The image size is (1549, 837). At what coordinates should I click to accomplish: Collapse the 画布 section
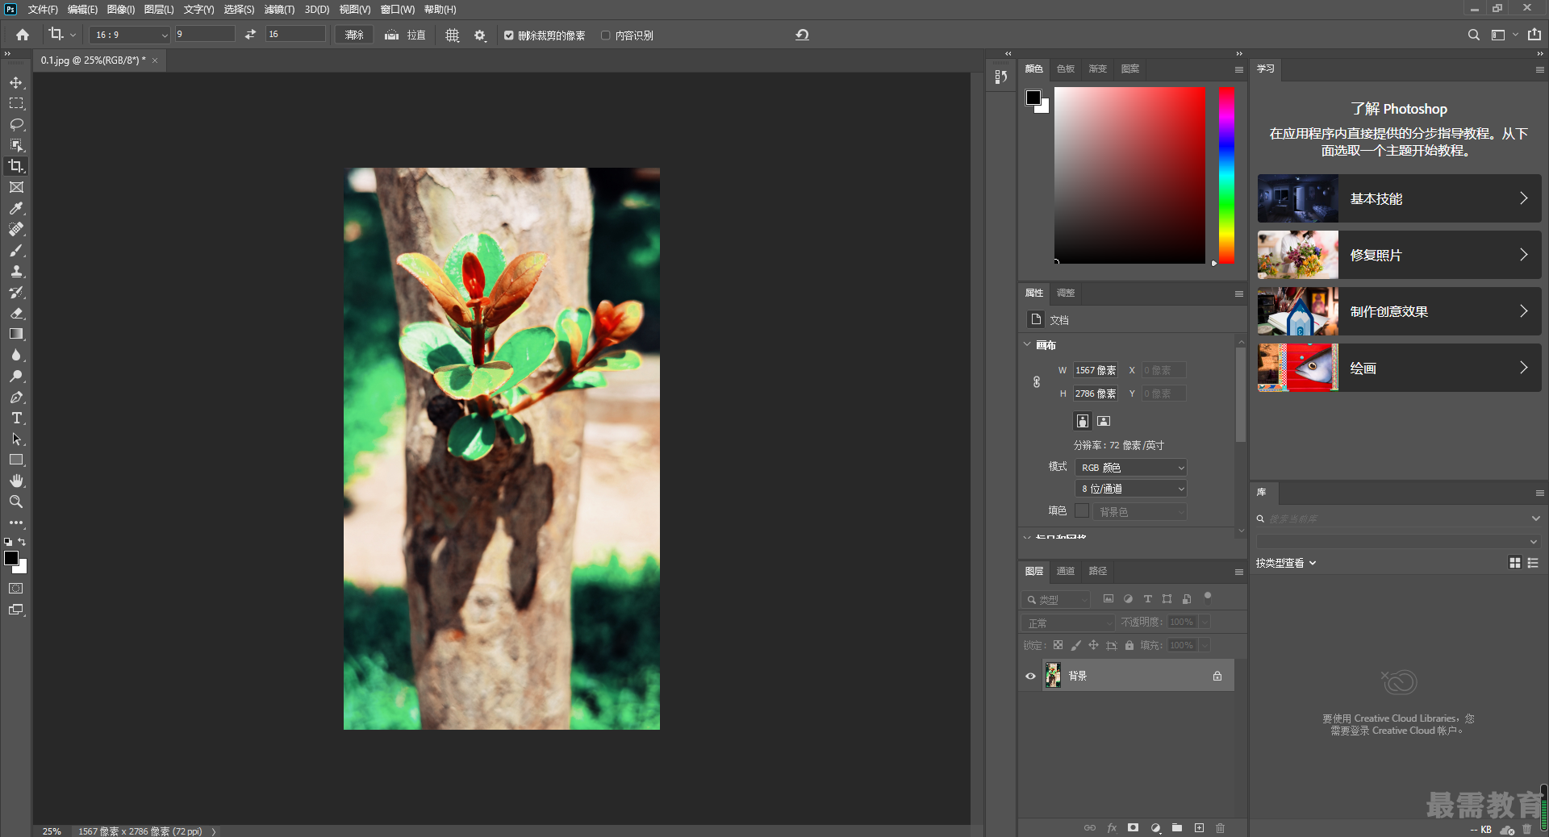pyautogui.click(x=1027, y=344)
